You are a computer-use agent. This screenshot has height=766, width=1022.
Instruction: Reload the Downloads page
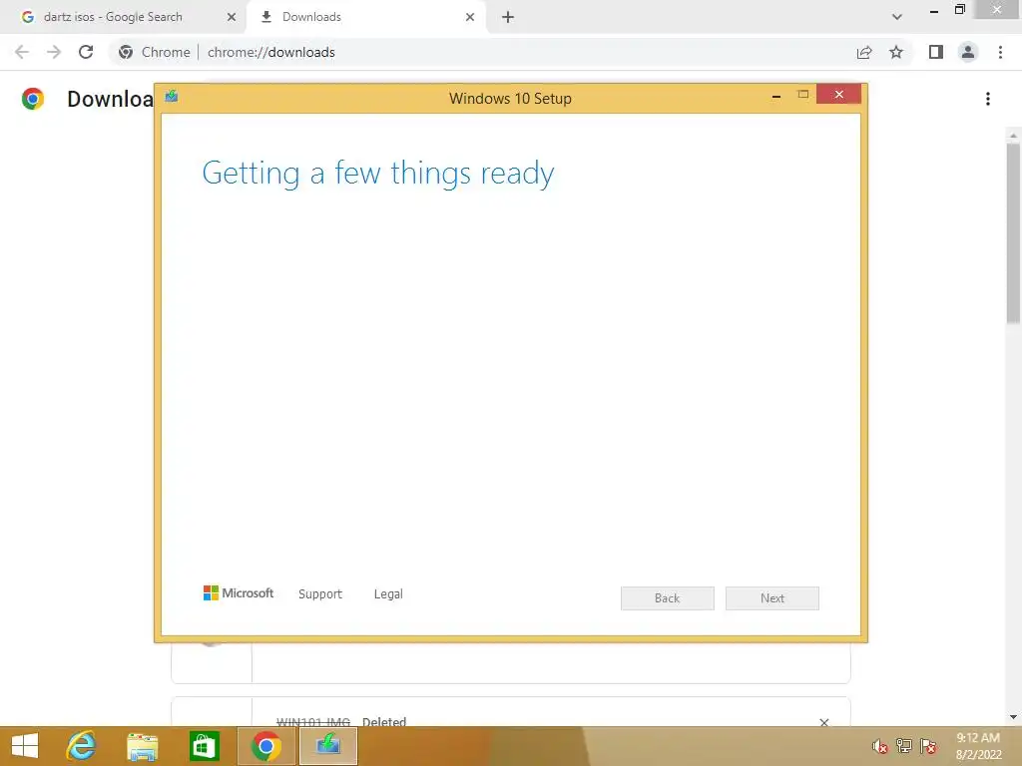[x=86, y=52]
